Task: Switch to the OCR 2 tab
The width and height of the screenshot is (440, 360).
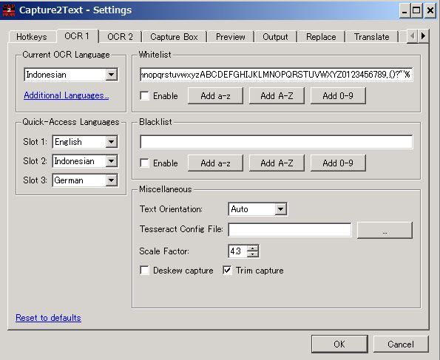Action: coord(120,37)
